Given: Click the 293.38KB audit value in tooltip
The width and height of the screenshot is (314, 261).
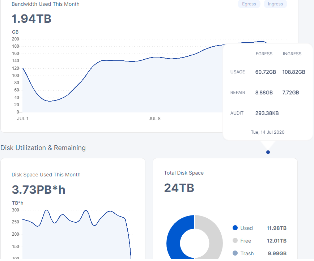Looking at the screenshot, I should click(x=267, y=113).
